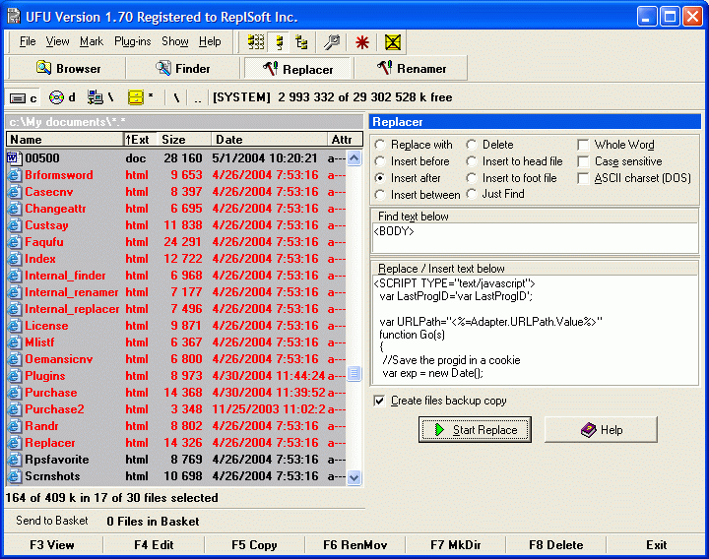Click the F6 RenMov button
This screenshot has width=709, height=559.
pos(354,545)
